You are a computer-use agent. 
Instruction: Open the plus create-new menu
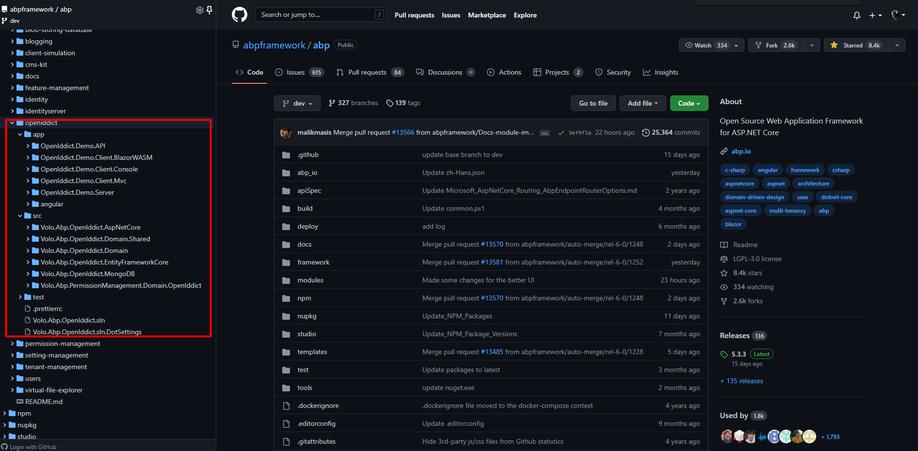[875, 15]
